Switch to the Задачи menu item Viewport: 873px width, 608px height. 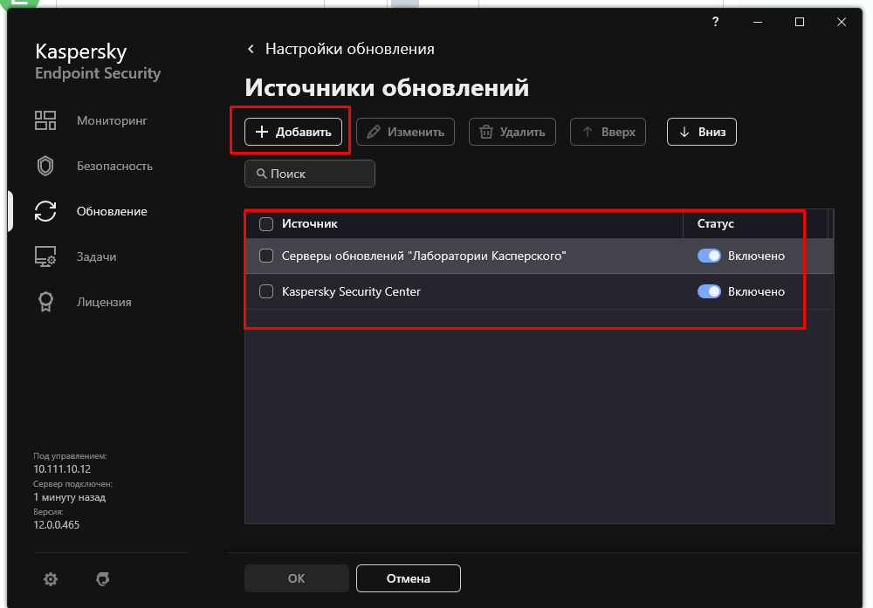point(96,256)
